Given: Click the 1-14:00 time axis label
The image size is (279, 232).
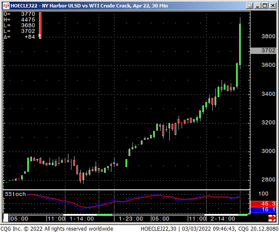Looking at the screenshot, I should click(x=82, y=219).
